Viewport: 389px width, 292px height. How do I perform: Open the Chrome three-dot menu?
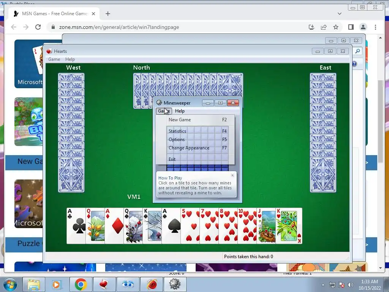point(375,27)
